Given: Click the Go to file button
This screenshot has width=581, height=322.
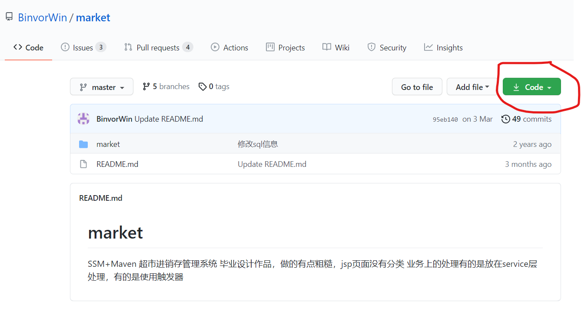Looking at the screenshot, I should (417, 87).
